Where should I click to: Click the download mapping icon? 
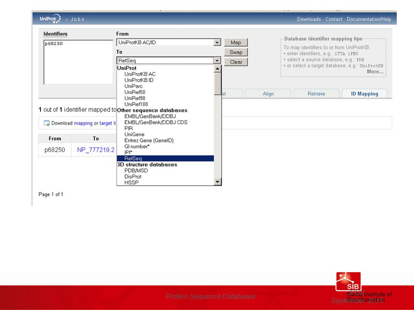47,123
